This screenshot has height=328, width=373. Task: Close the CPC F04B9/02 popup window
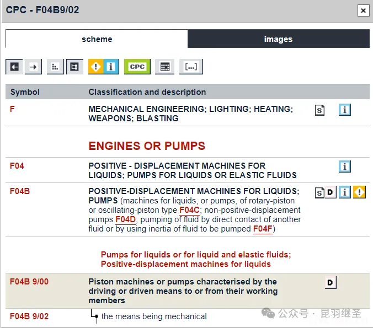click(x=363, y=10)
